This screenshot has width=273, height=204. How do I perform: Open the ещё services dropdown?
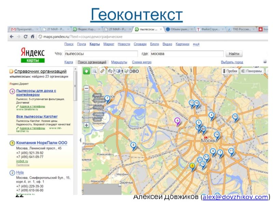coord(196,44)
